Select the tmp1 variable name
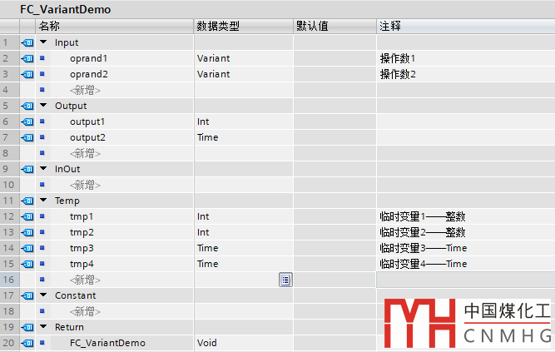Viewport: 555px width, 352px height. point(82,216)
